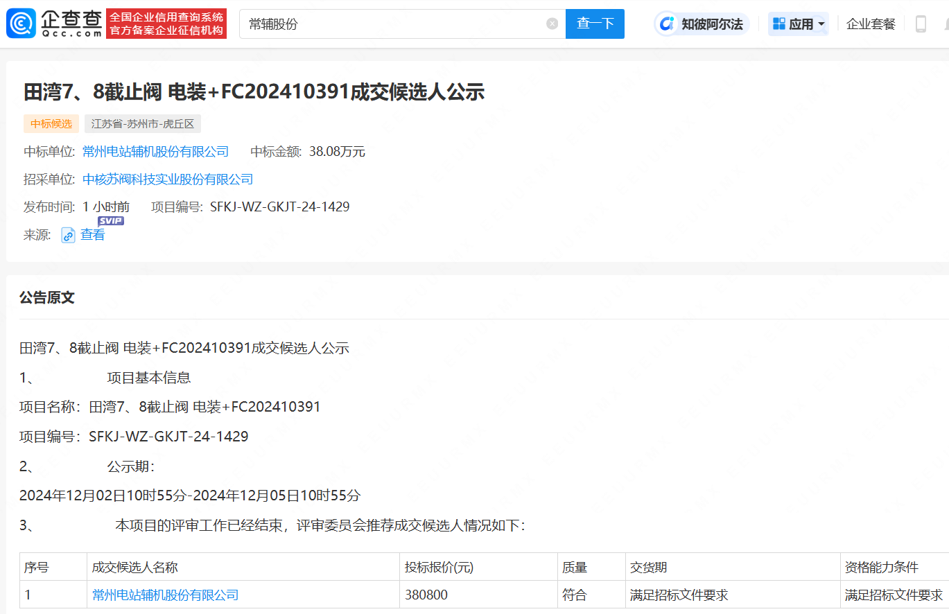Click the 查一下 search button
The height and width of the screenshot is (614, 949).
[595, 24]
